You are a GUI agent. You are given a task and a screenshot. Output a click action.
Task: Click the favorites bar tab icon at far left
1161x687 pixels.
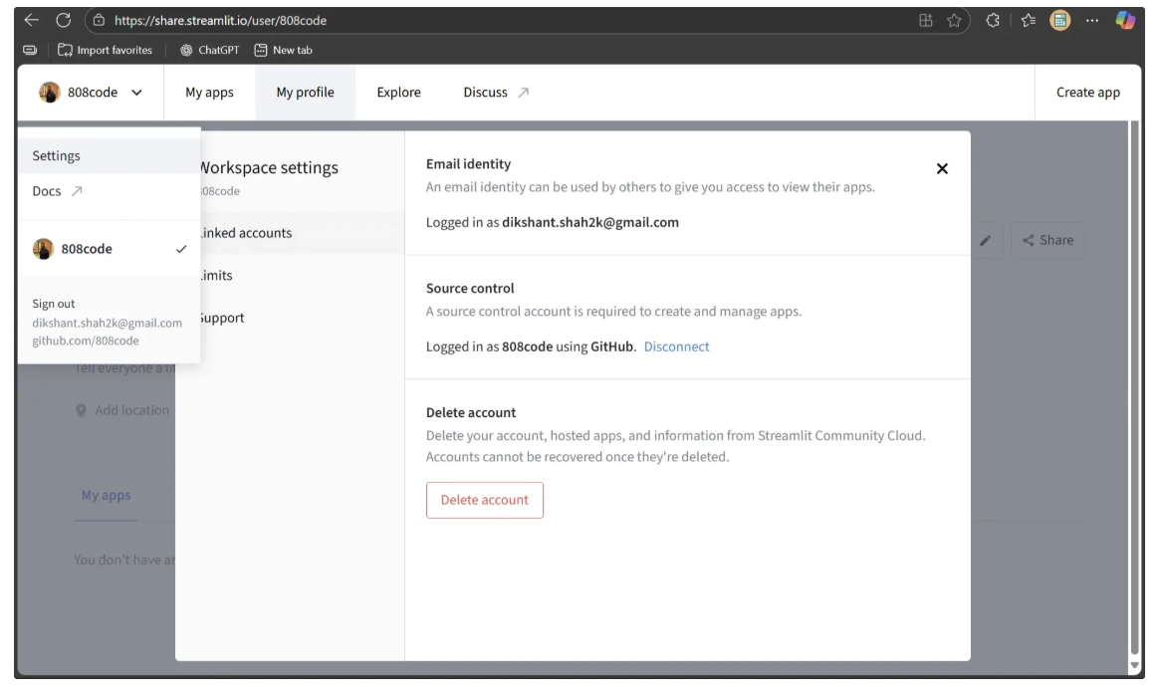coord(30,50)
